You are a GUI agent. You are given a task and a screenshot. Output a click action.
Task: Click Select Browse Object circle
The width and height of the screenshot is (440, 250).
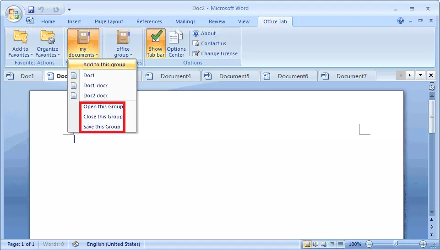[x=432, y=227]
